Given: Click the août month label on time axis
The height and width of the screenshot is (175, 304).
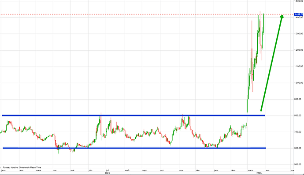Looking at the screenshot, I should [x=127, y=170].
